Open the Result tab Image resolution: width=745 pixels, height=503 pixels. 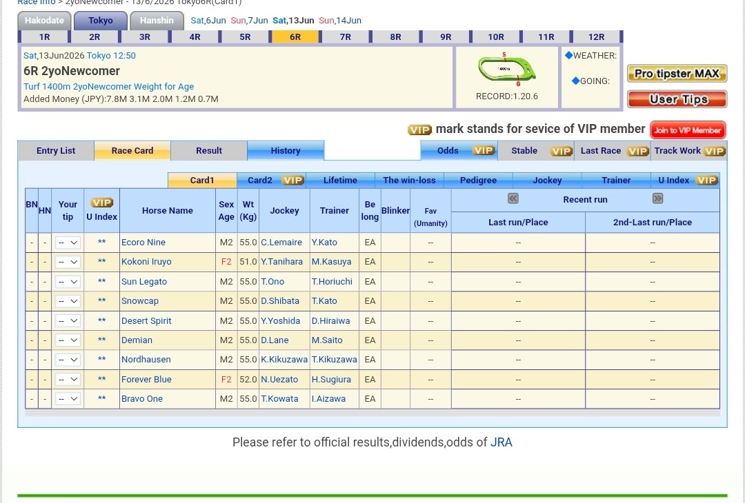tap(208, 150)
